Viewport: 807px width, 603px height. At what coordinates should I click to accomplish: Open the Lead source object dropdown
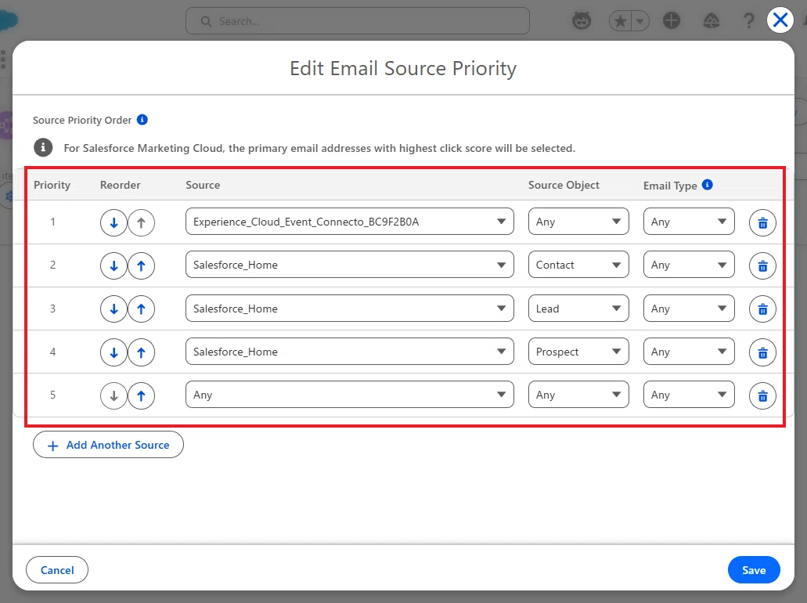point(578,309)
